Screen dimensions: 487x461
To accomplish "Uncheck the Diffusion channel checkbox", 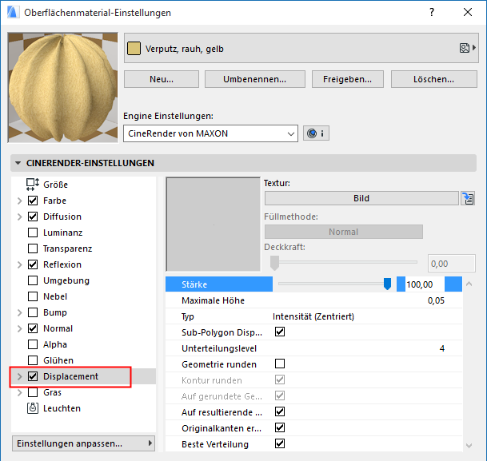I will (x=33, y=217).
